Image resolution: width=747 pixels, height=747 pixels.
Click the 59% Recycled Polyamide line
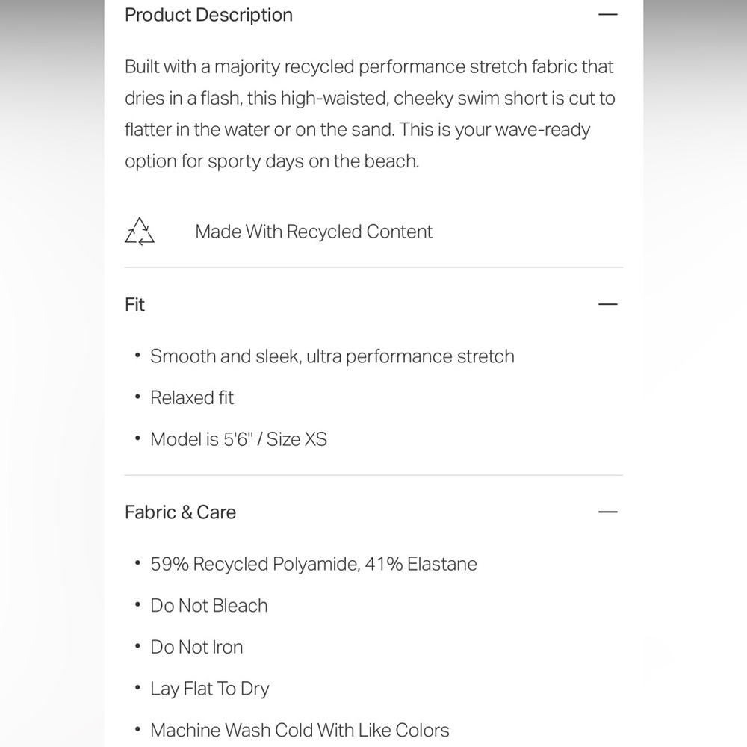coord(314,564)
